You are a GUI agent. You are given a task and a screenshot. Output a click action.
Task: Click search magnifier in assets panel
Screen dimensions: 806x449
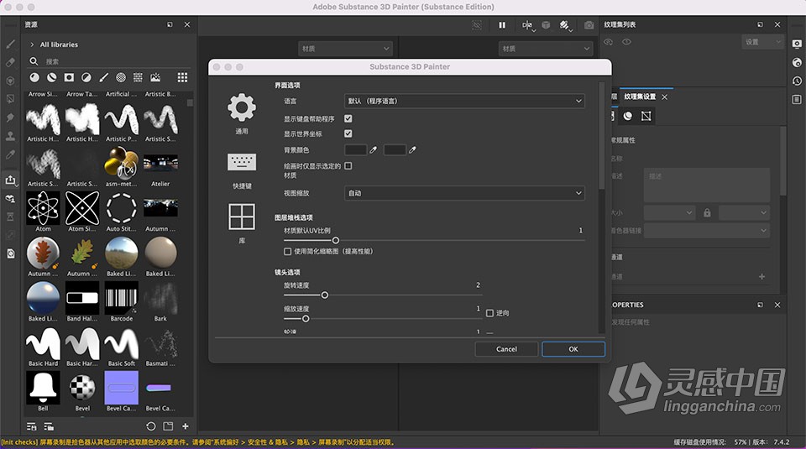click(x=34, y=61)
